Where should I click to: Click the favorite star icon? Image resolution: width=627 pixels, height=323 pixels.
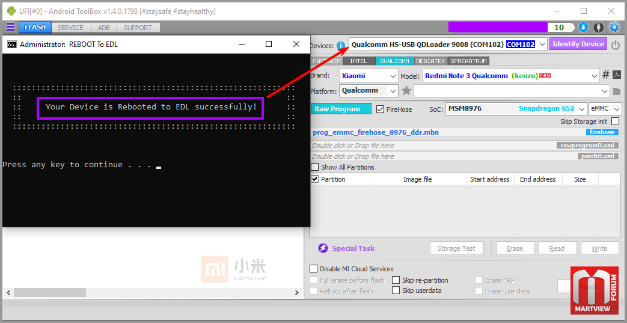pyautogui.click(x=406, y=91)
